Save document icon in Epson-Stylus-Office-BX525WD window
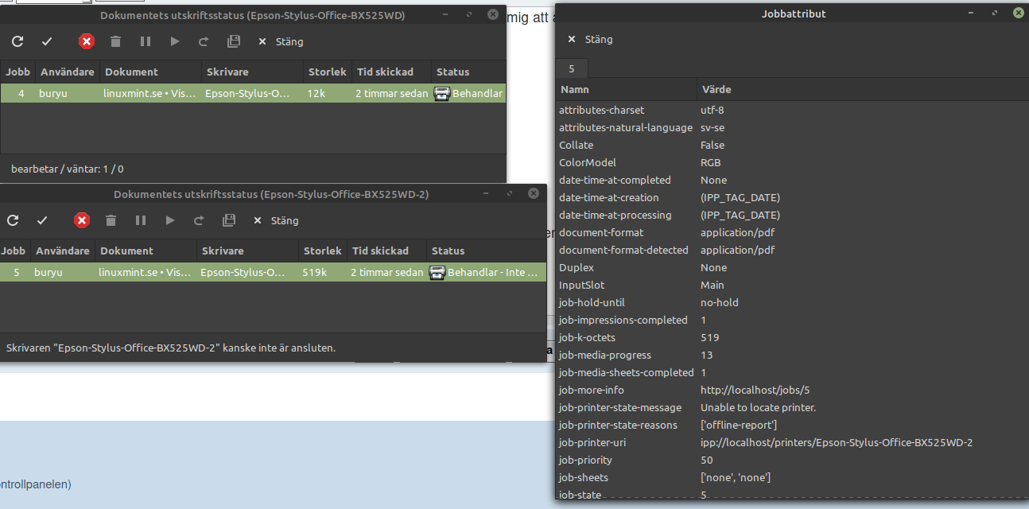 tap(233, 41)
